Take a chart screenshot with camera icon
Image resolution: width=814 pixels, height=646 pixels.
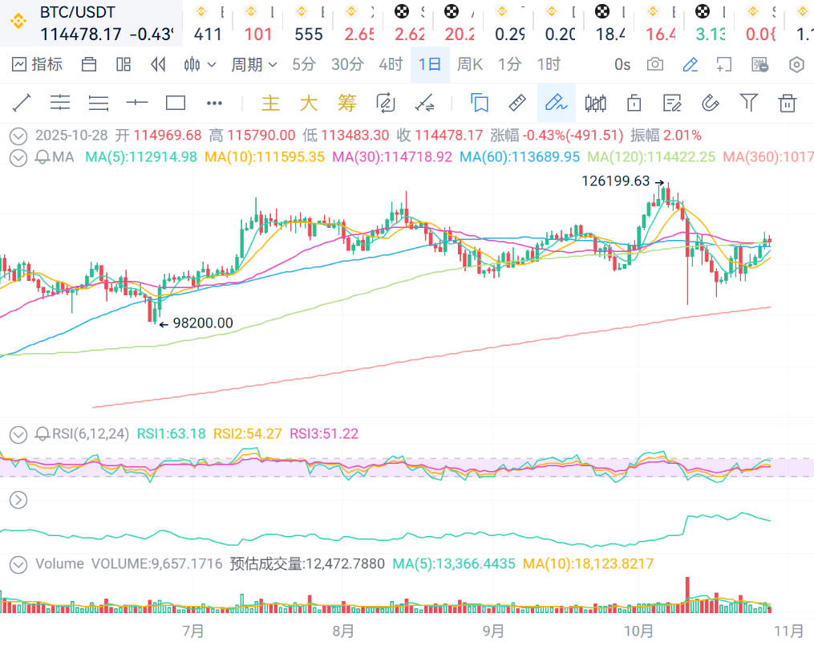[655, 64]
